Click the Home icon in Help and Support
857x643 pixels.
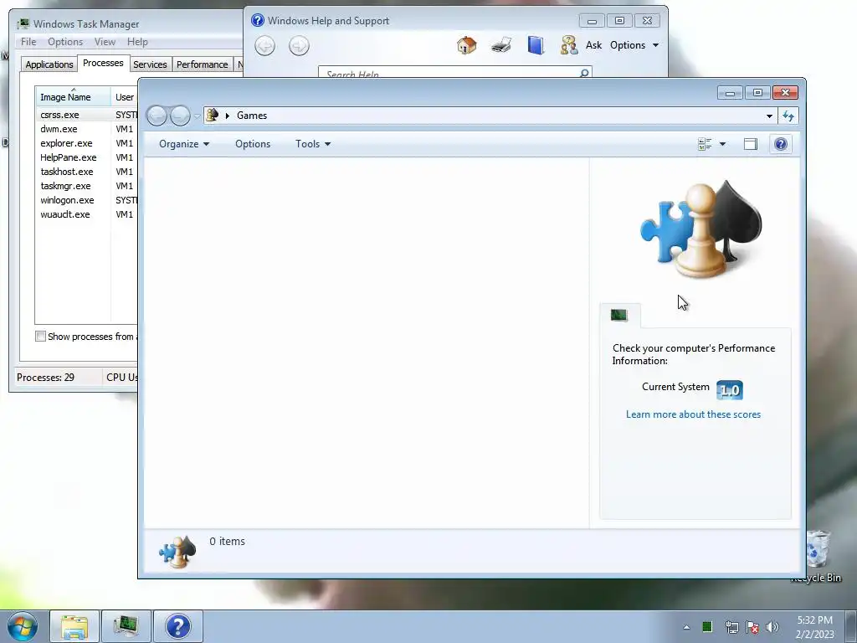point(466,45)
